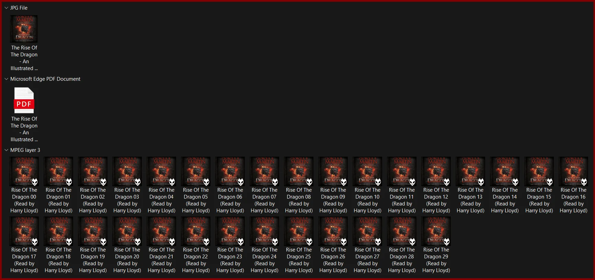
Task: Select Rise Of The Dragon 14 audio icon
Action: point(505,171)
